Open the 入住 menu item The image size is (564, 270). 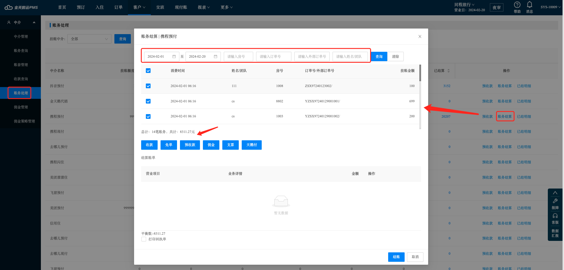coord(100,7)
